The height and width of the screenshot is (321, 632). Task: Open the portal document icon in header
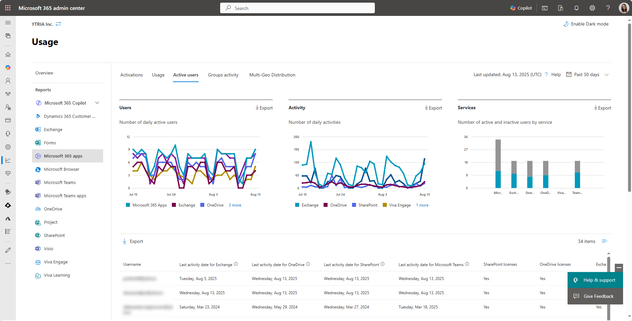click(561, 8)
